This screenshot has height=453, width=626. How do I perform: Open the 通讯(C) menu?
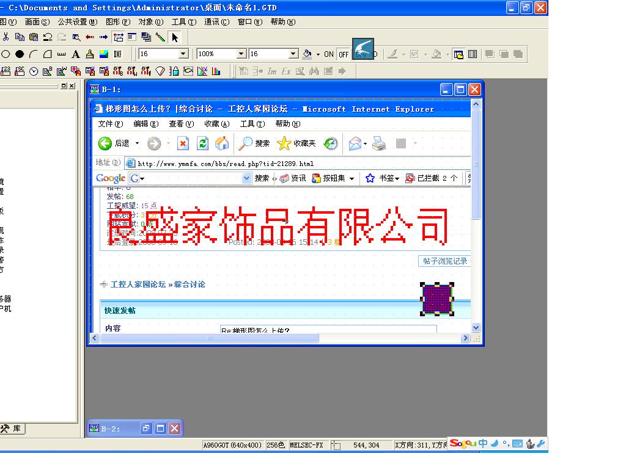(x=216, y=22)
